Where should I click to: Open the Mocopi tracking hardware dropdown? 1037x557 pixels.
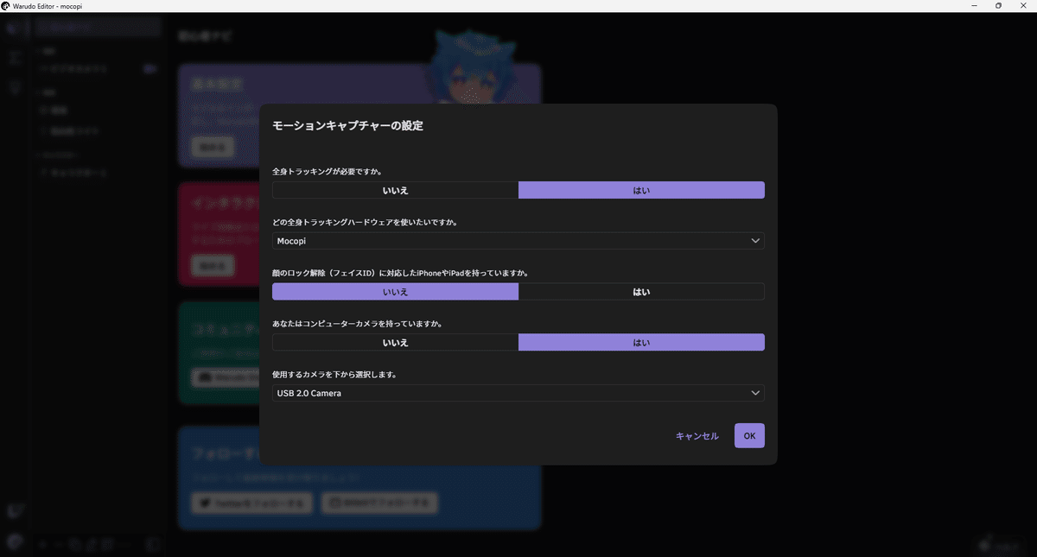[x=518, y=240]
